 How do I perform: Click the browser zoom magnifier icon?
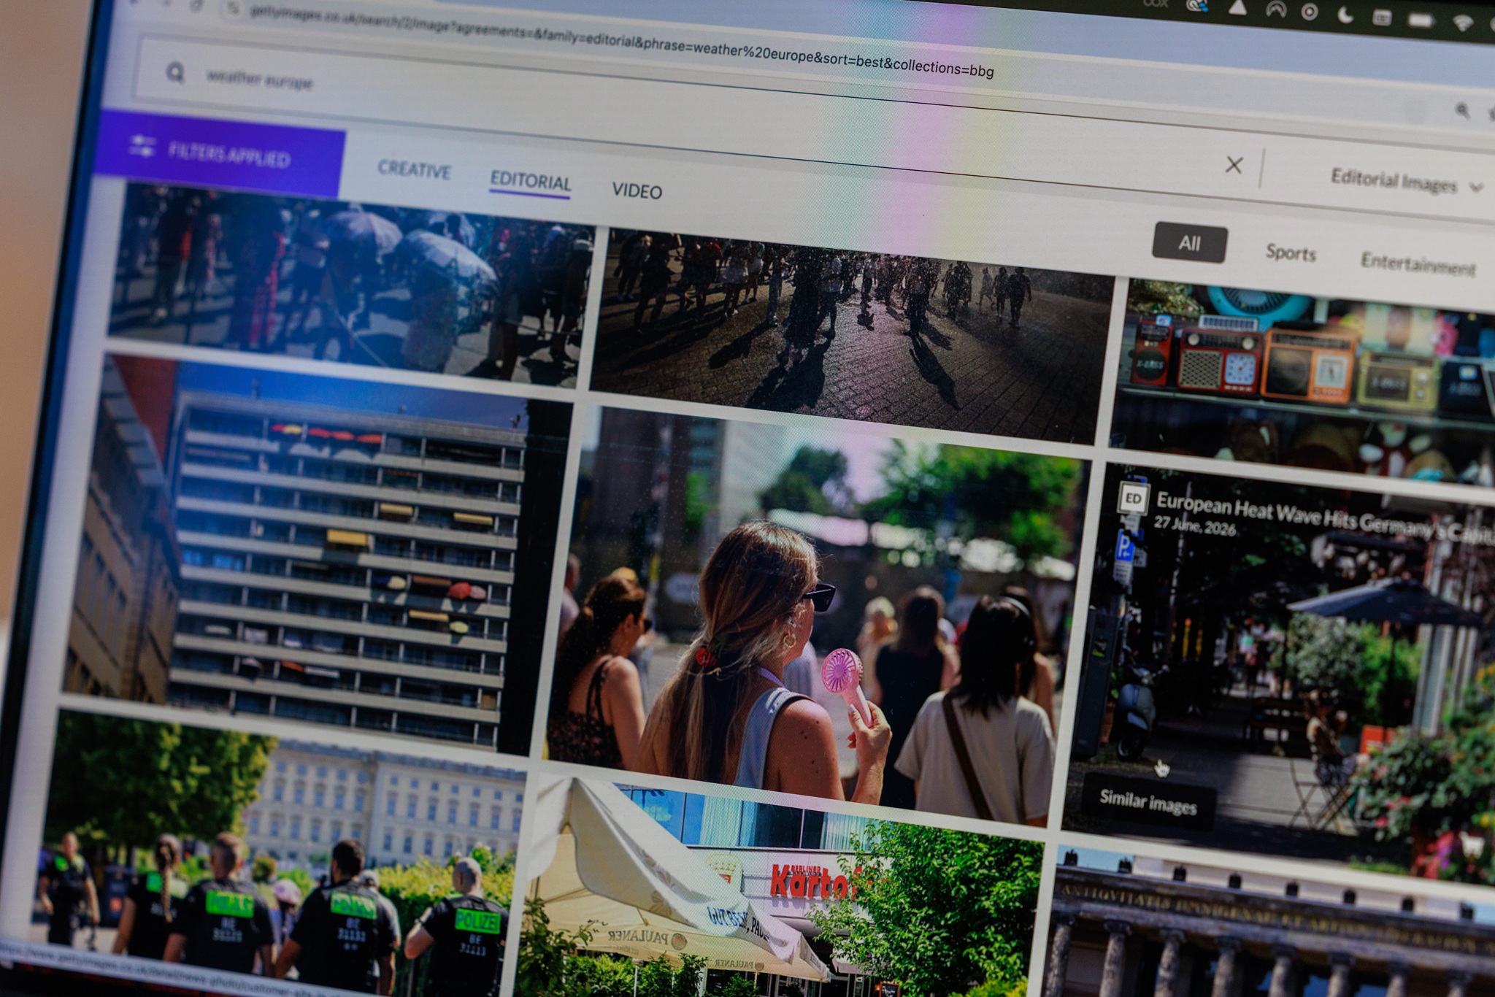tap(1462, 110)
